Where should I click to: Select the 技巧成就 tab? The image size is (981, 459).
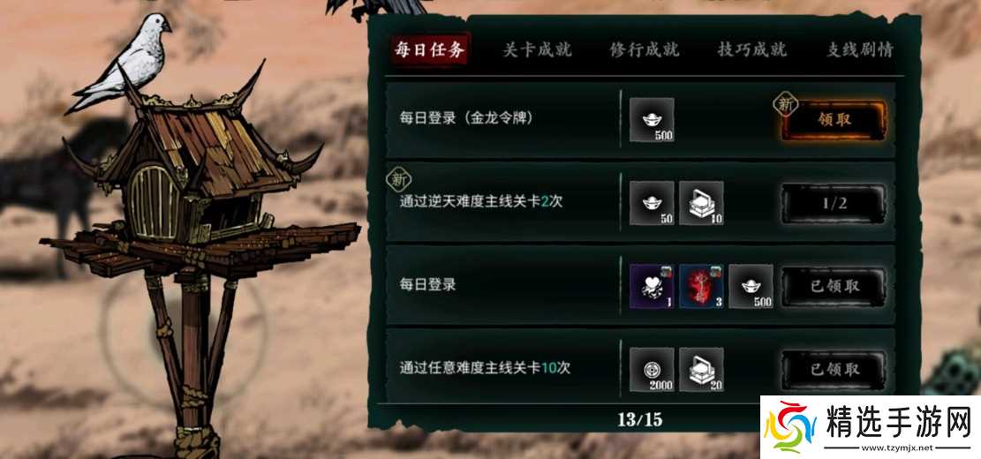tap(752, 50)
